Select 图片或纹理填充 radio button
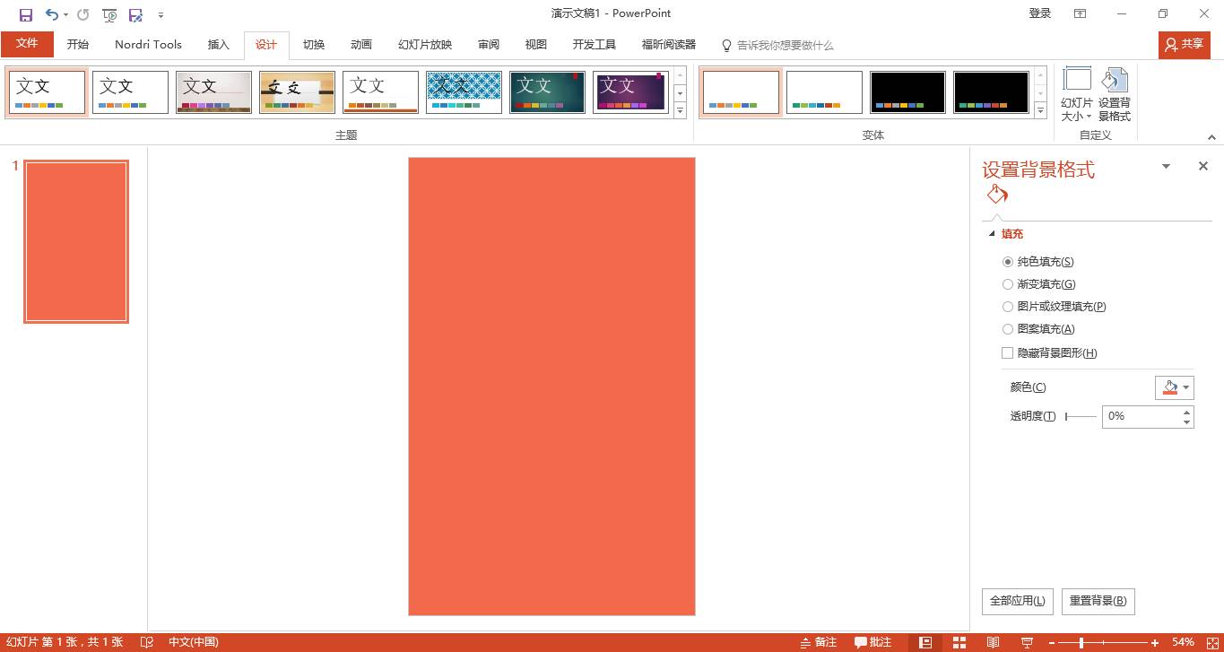The width and height of the screenshot is (1224, 652). [1008, 307]
